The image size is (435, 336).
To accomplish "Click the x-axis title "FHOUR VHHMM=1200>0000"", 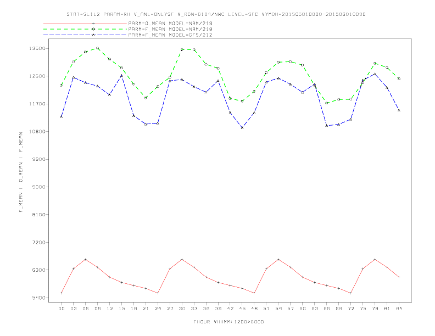I will coord(228,322).
